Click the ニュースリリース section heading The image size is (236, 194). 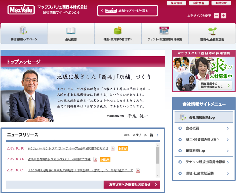(23, 135)
